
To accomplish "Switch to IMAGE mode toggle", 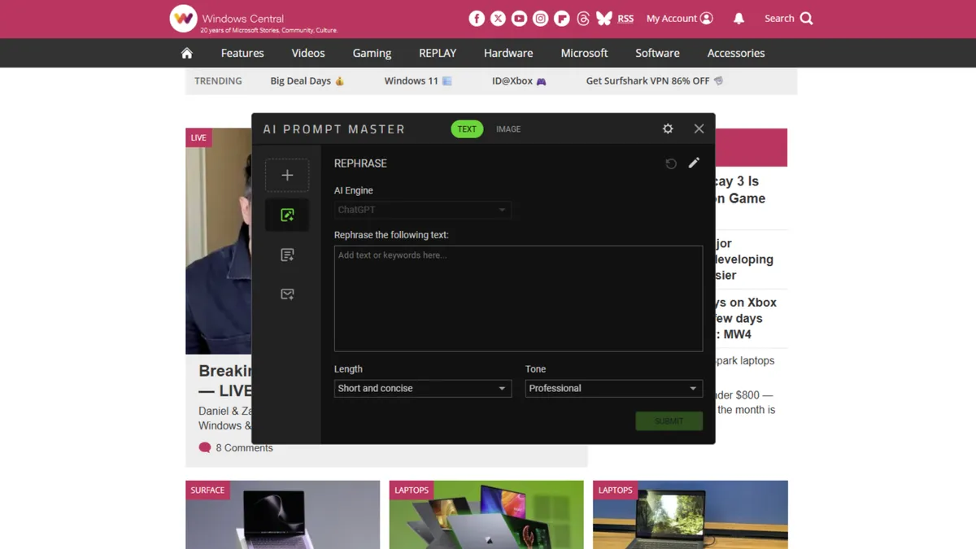I will point(508,129).
